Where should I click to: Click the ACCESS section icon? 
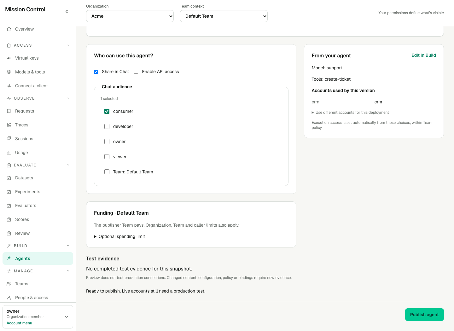tap(9, 45)
